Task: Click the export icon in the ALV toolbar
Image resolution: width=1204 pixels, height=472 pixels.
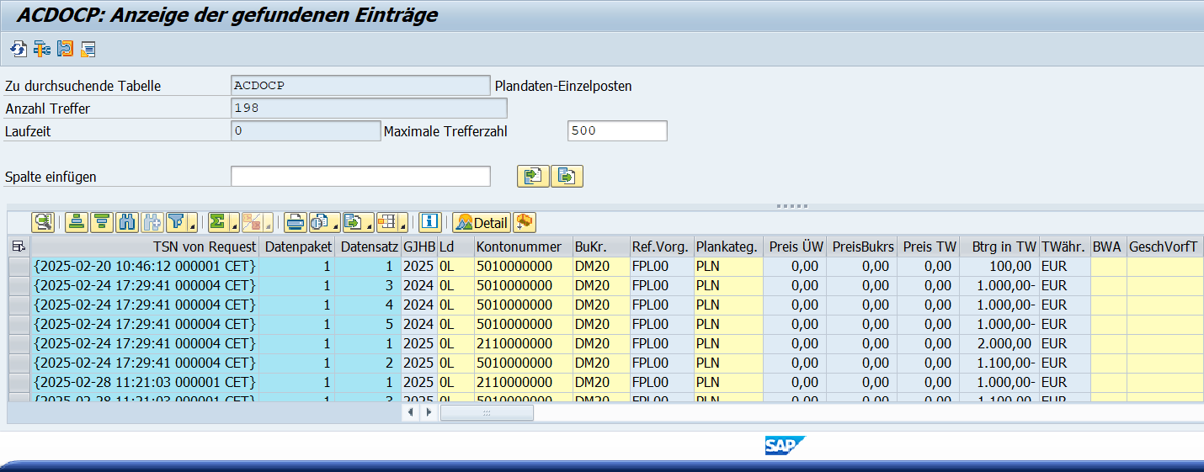Action: coord(354,222)
